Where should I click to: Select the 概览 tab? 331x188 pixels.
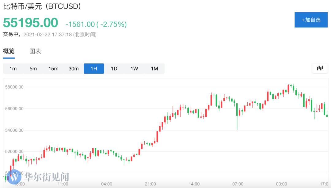8,51
